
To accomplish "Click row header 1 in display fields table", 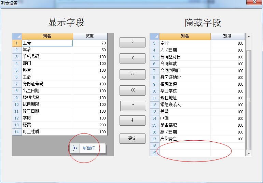I will click(17, 43).
